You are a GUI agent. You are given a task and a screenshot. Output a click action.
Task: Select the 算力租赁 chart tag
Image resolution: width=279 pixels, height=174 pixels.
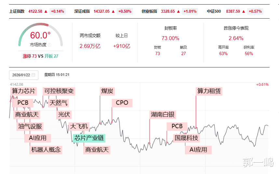(x=209, y=91)
